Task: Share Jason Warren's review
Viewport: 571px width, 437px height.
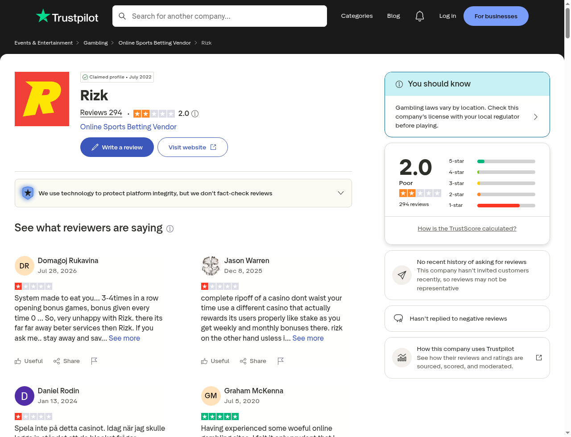Action: [253, 361]
